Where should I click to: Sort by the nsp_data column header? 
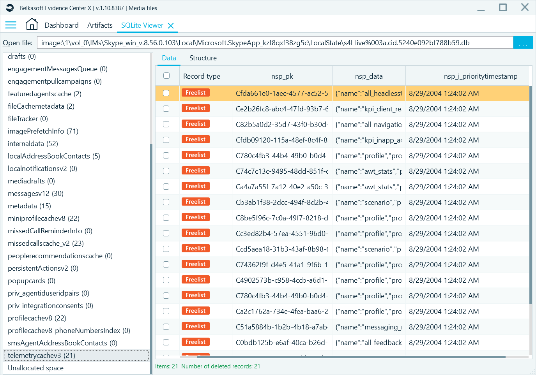369,76
